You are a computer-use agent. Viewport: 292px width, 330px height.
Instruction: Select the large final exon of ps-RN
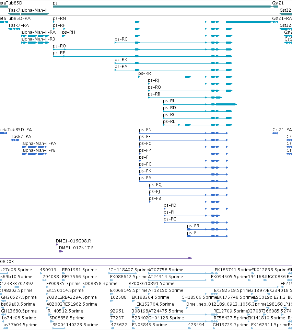pos(249,22)
